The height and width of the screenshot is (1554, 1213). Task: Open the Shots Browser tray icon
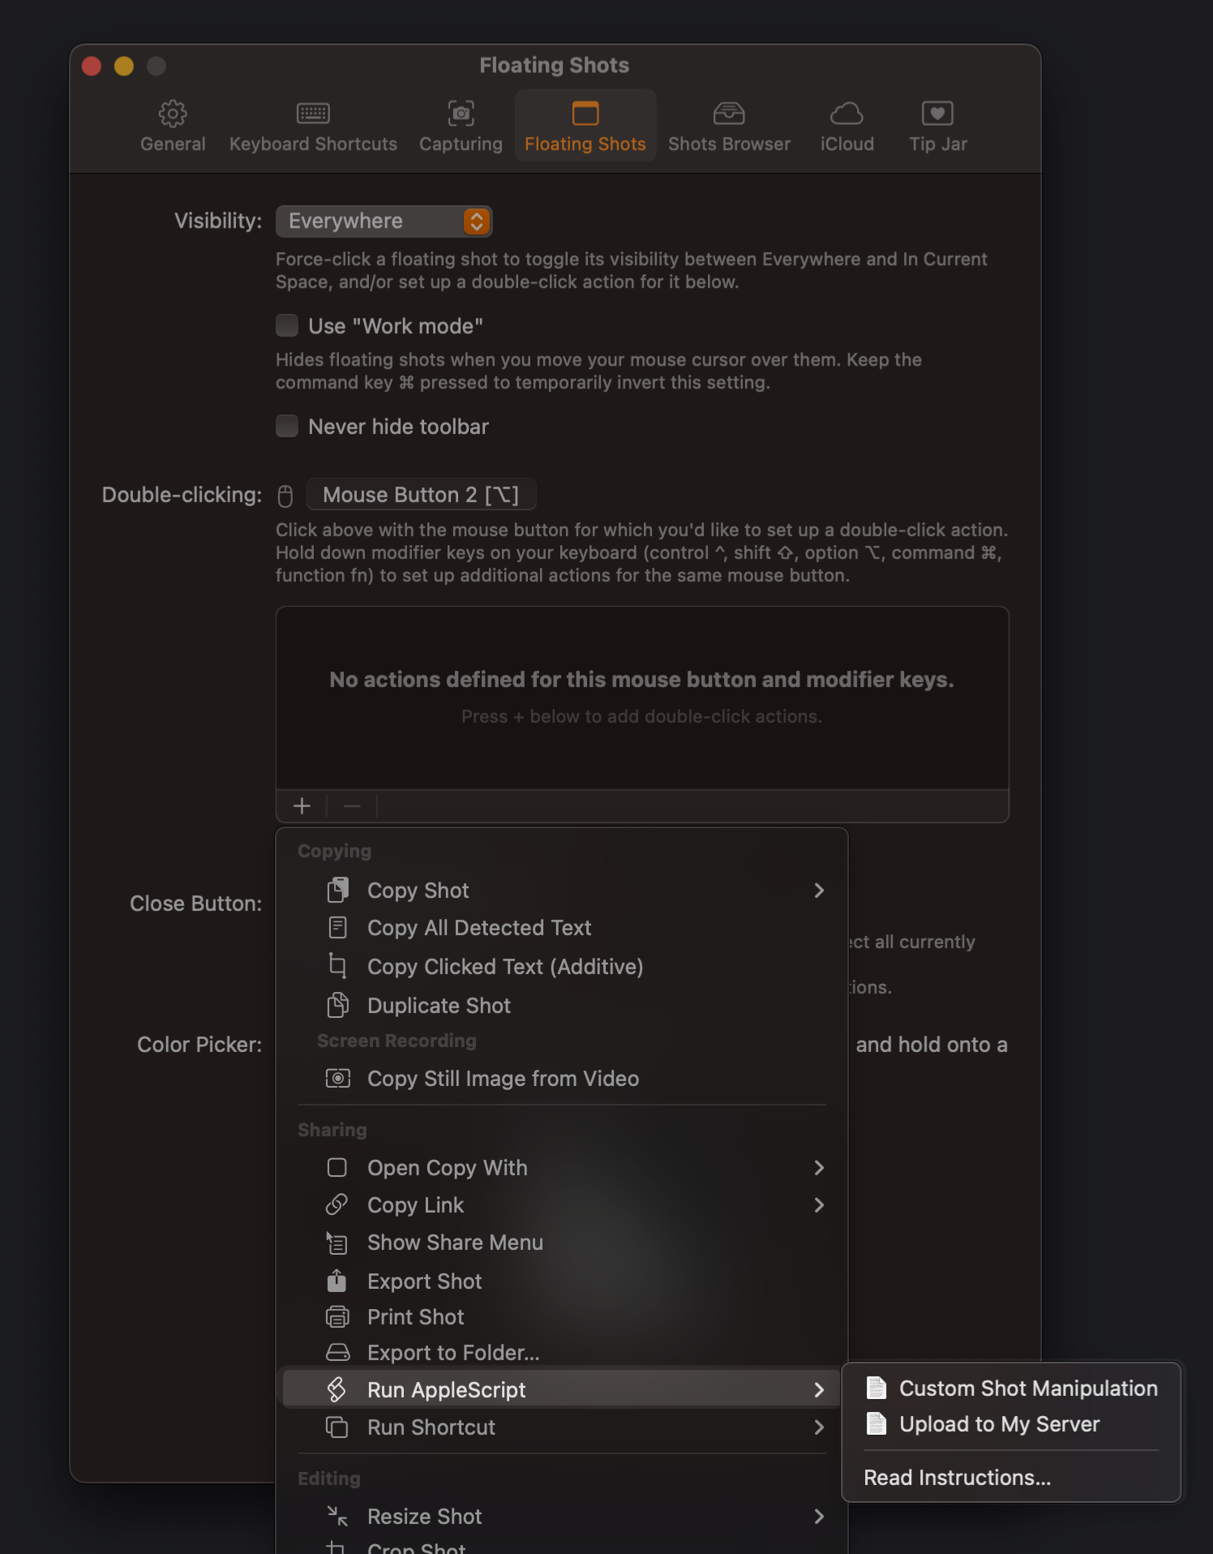coord(729,114)
